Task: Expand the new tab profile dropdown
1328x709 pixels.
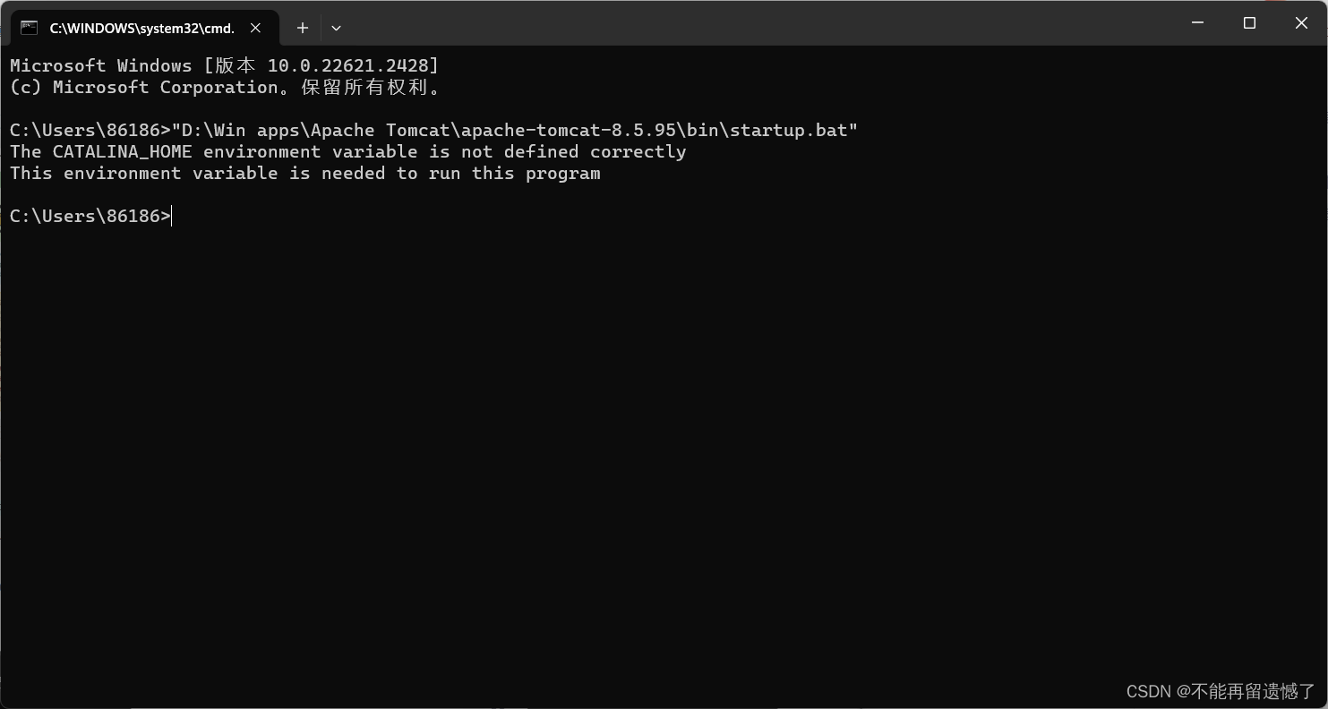Action: [x=336, y=28]
